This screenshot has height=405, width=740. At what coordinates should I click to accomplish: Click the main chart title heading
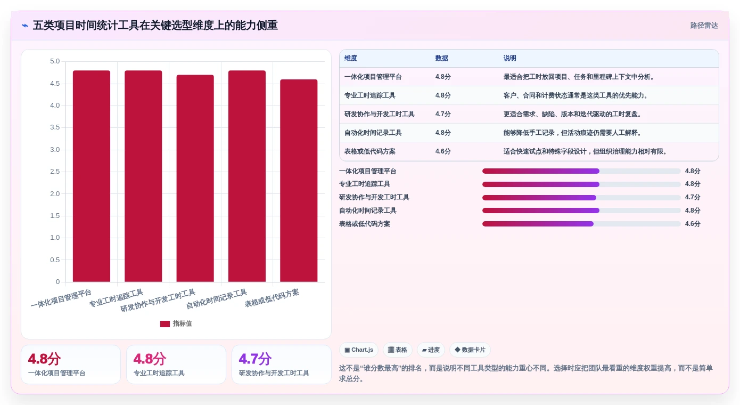(x=155, y=26)
